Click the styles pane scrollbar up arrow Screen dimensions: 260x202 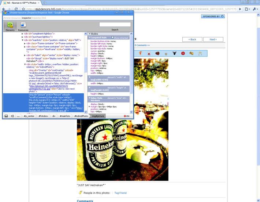[x=131, y=34]
